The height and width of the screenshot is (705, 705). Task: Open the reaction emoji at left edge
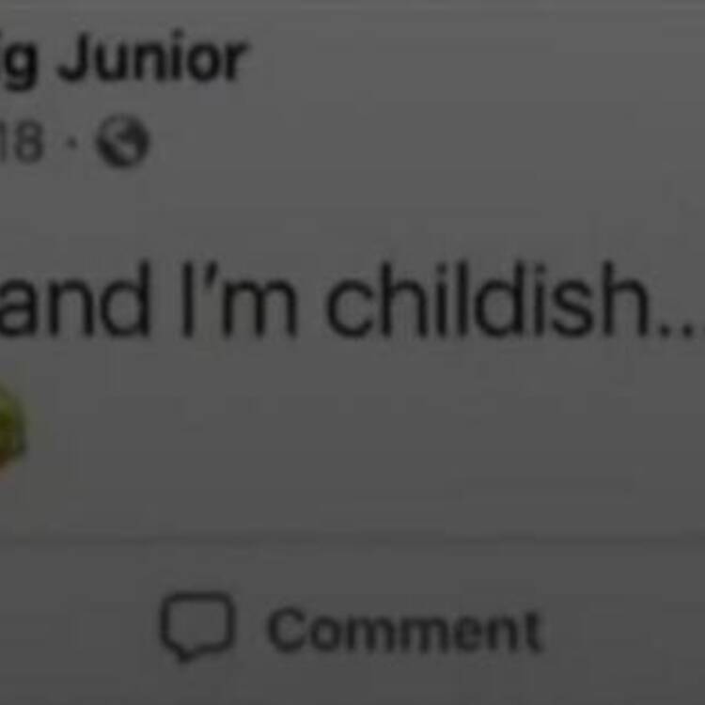pos(11,428)
